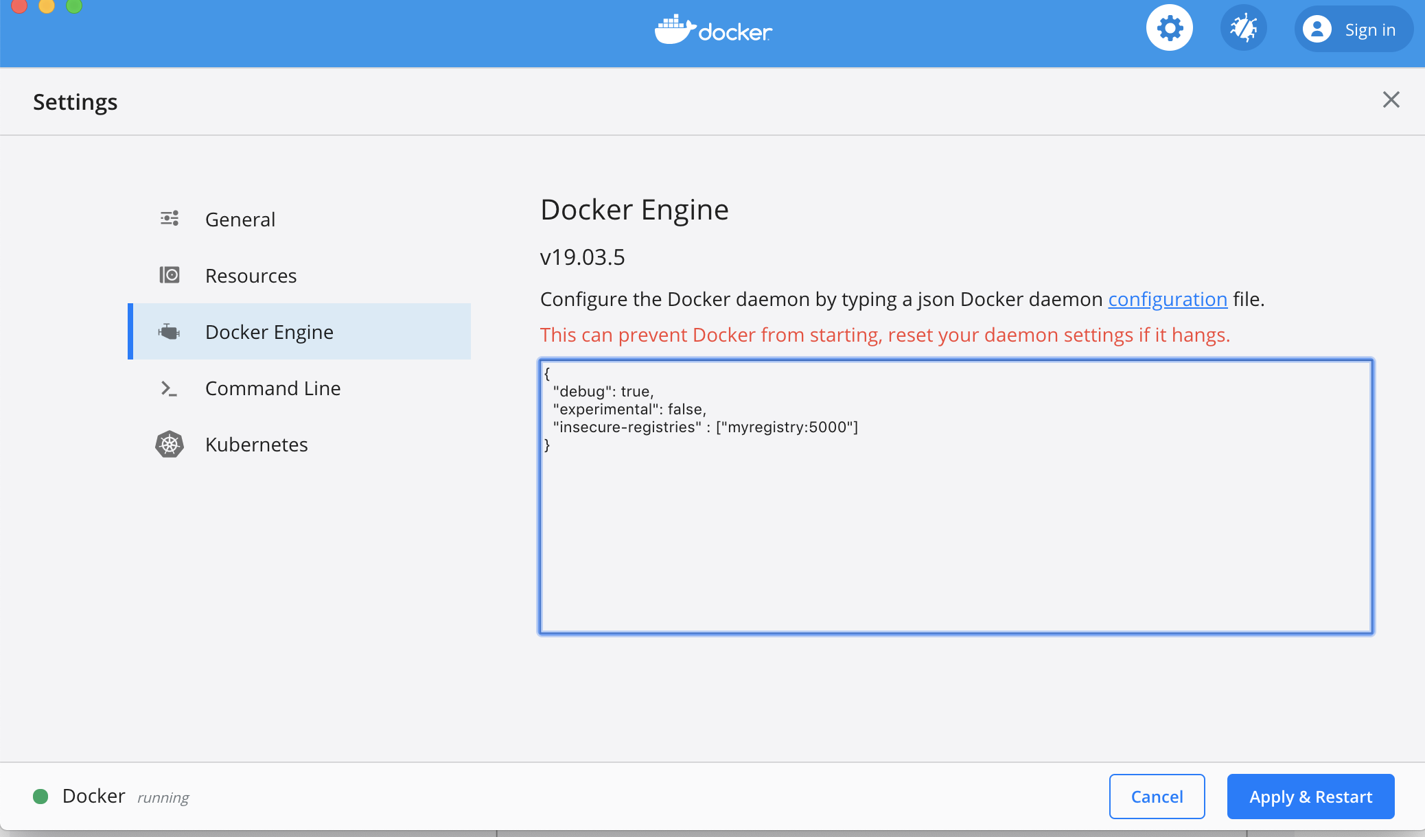The image size is (1425, 837).
Task: Go to the Kubernetes settings
Action: [256, 445]
